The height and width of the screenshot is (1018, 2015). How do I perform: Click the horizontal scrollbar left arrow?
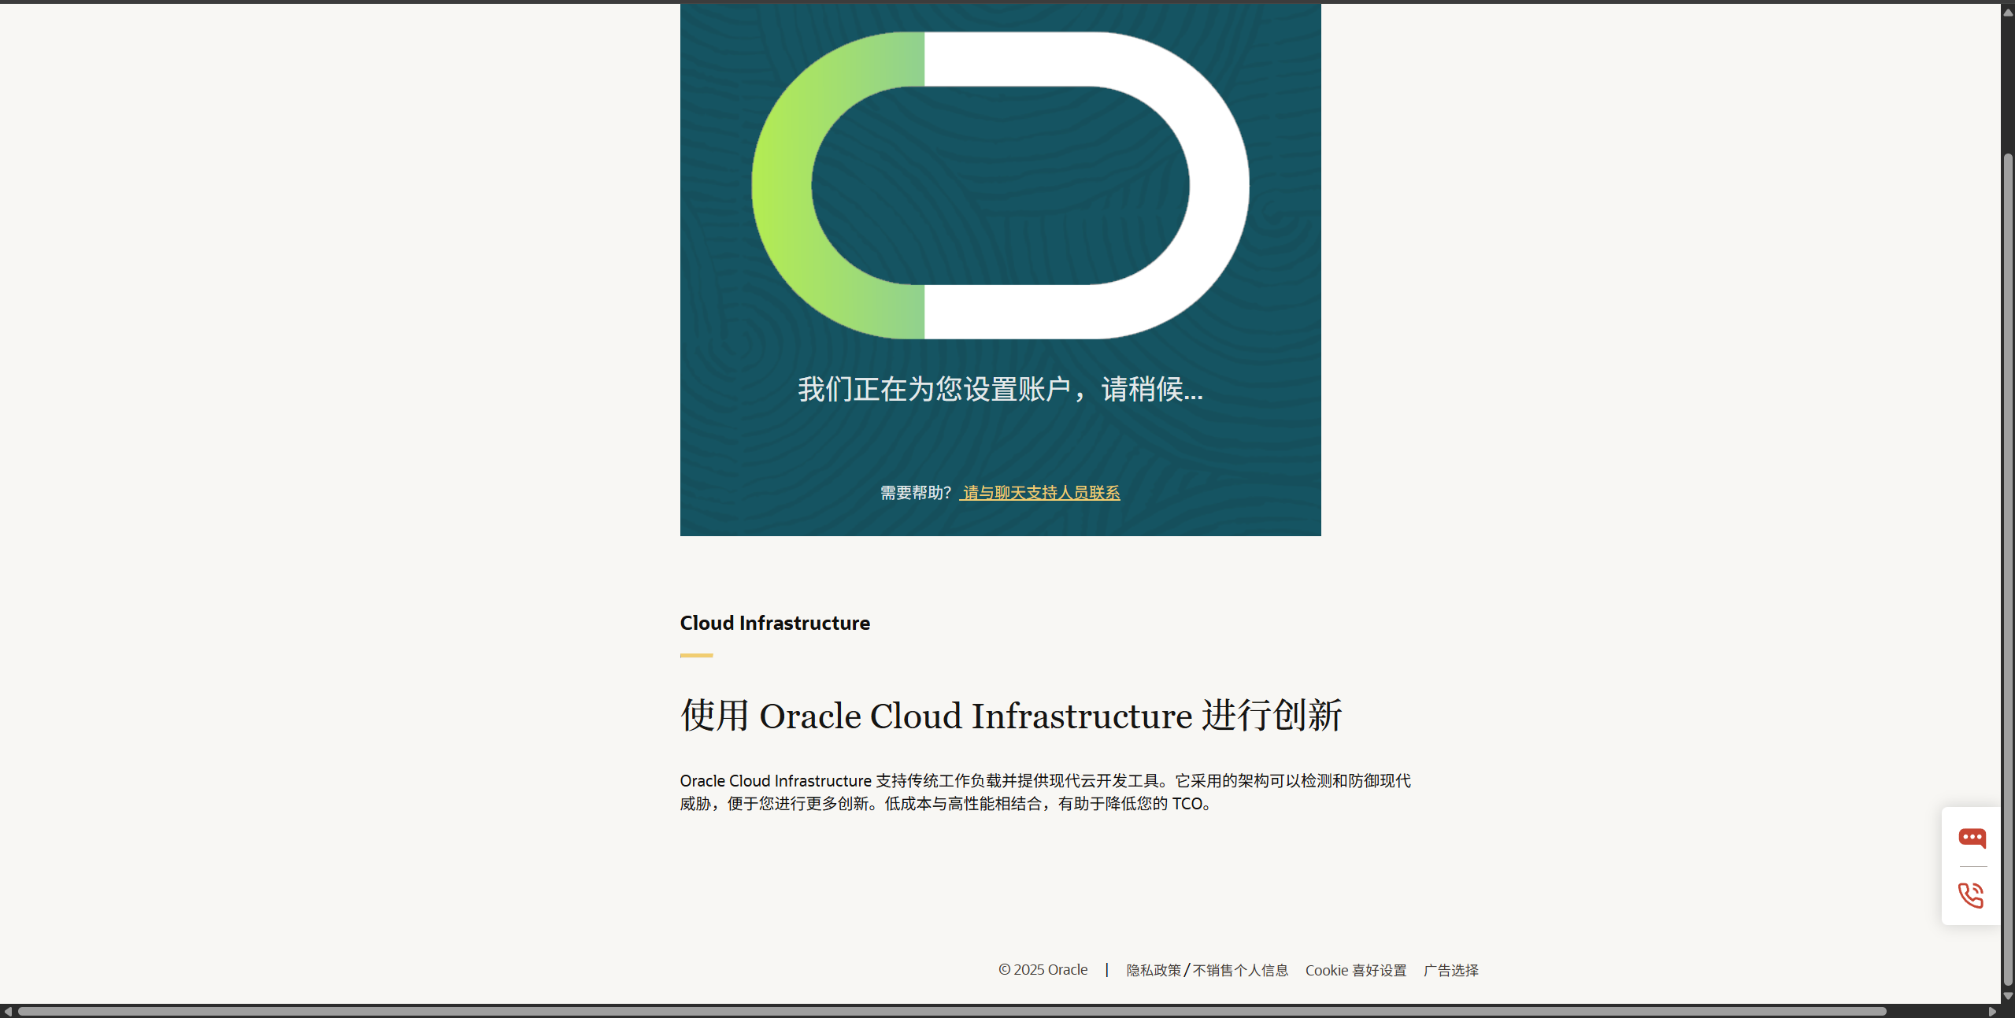coord(7,1011)
